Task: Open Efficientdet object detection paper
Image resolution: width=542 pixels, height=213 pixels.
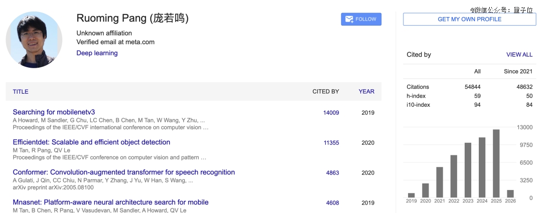Action: click(91, 142)
